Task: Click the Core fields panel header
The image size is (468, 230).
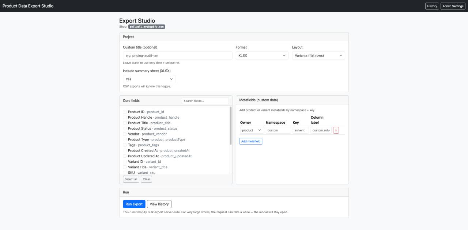Action: tap(131, 101)
